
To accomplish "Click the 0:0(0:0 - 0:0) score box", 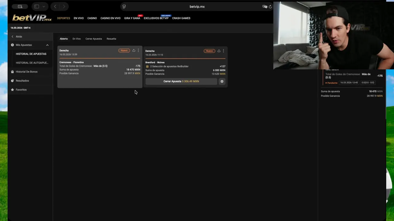I will [x=368, y=83].
